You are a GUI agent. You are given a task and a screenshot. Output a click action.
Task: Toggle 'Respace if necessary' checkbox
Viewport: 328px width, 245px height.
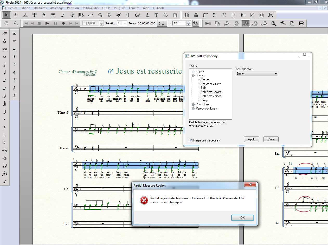191,140
